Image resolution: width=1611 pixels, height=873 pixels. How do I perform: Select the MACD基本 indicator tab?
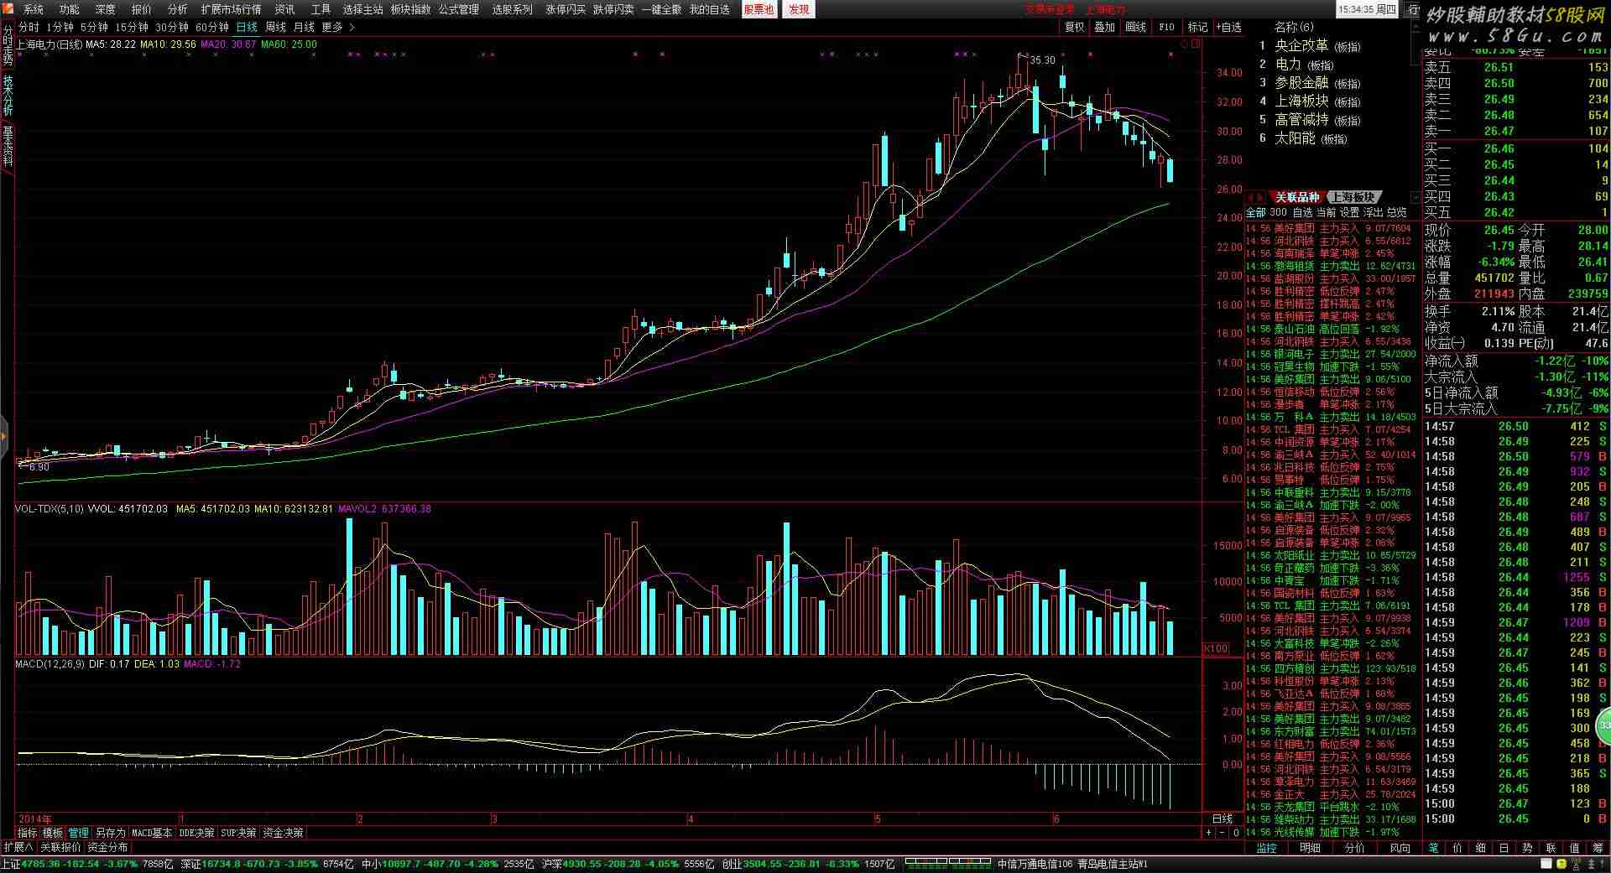point(152,834)
